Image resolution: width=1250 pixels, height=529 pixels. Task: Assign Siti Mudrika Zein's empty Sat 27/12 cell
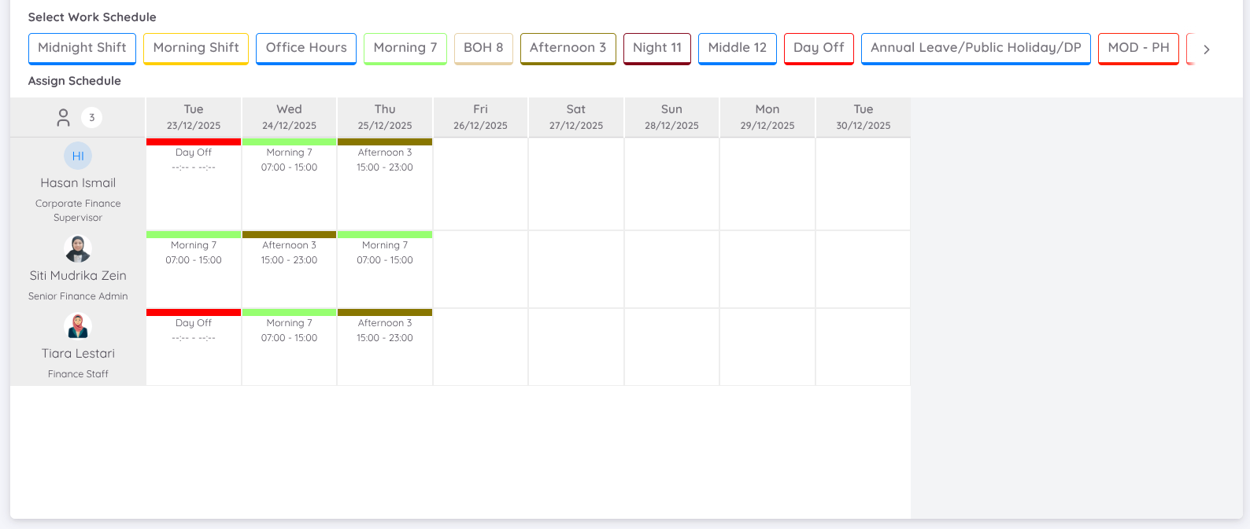pyautogui.click(x=576, y=270)
